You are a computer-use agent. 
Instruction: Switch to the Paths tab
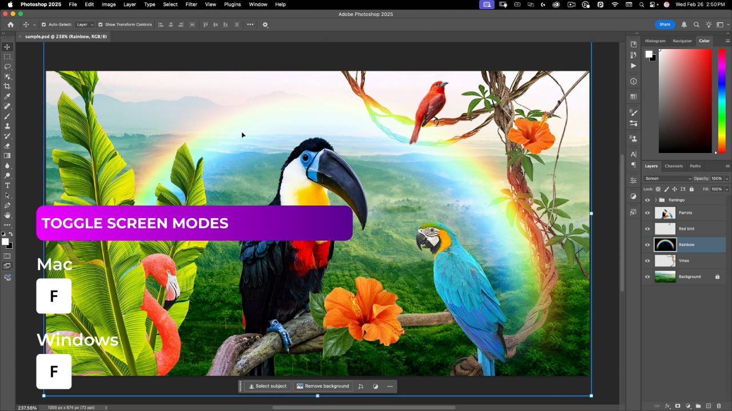click(695, 166)
